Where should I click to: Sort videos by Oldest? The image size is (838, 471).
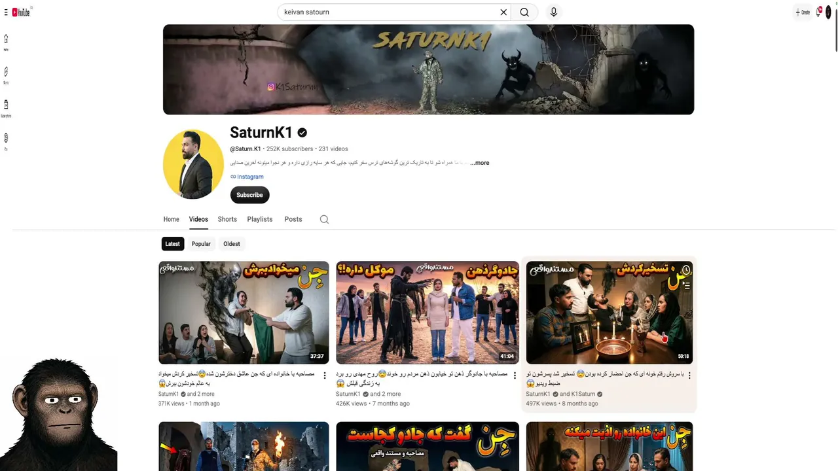click(232, 244)
